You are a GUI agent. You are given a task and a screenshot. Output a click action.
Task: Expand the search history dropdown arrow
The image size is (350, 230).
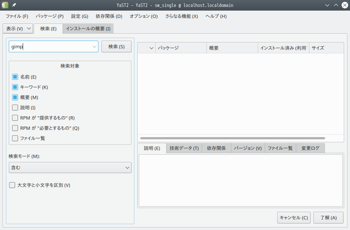(x=94, y=46)
